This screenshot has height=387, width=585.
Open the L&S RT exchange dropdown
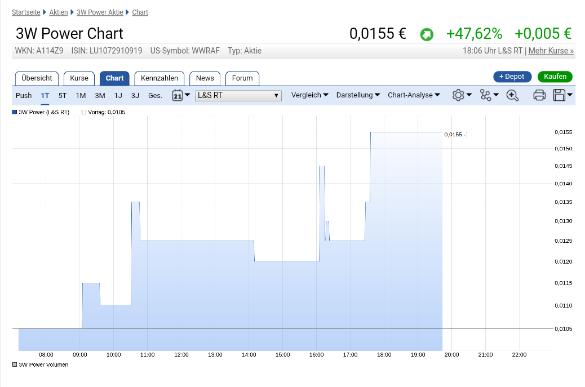pos(238,95)
